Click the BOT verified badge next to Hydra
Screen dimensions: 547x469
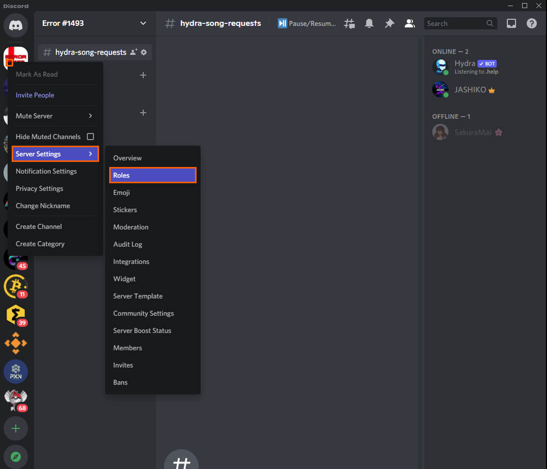487,63
